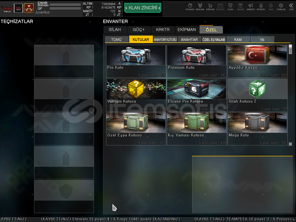Click the inventory scrollbar thumb
This screenshot has width=296, height=222.
[x=290, y=51]
